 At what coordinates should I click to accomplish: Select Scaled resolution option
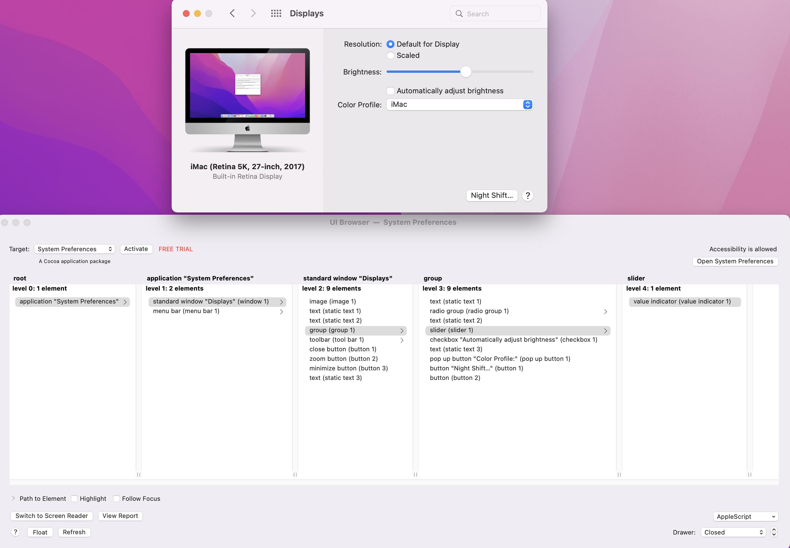[390, 55]
